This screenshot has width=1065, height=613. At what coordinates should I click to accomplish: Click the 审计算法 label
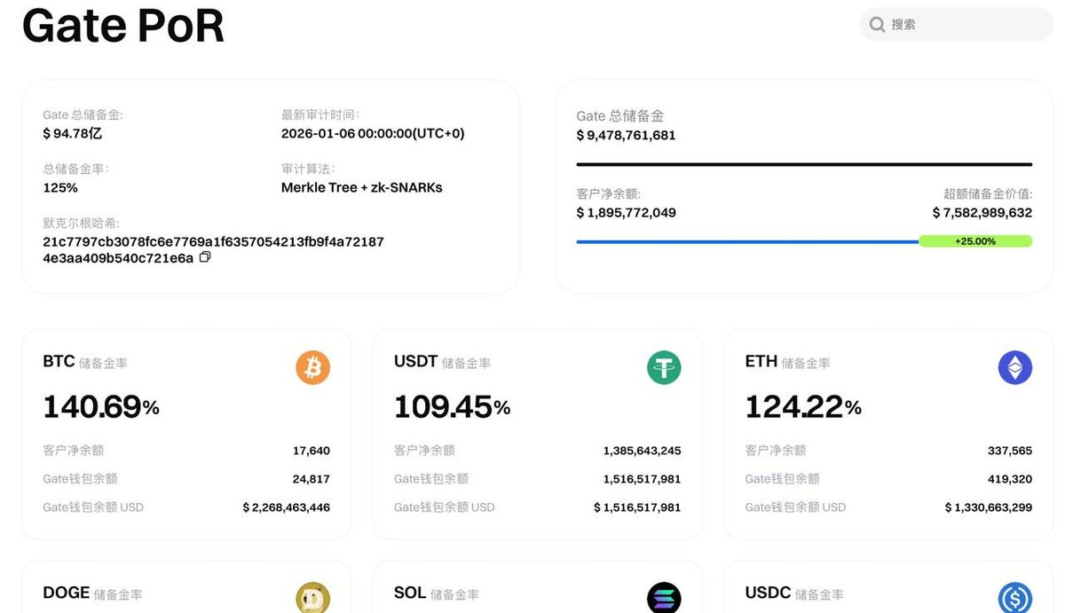coord(308,169)
